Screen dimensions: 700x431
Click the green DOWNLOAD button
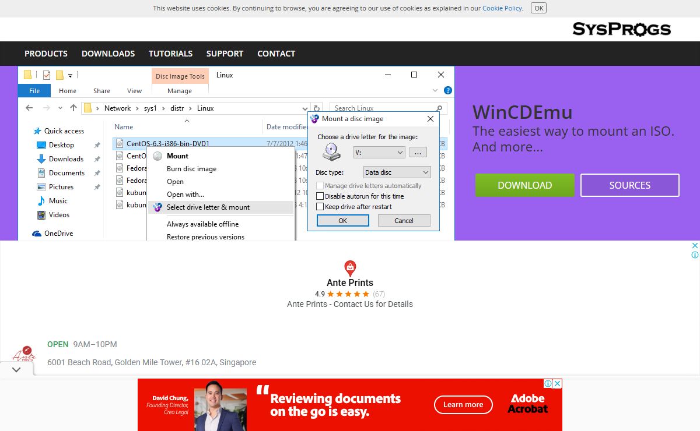(525, 185)
